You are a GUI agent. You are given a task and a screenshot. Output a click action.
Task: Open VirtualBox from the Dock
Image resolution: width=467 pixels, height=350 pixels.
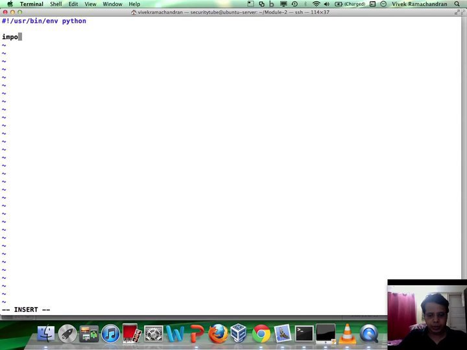(x=239, y=333)
